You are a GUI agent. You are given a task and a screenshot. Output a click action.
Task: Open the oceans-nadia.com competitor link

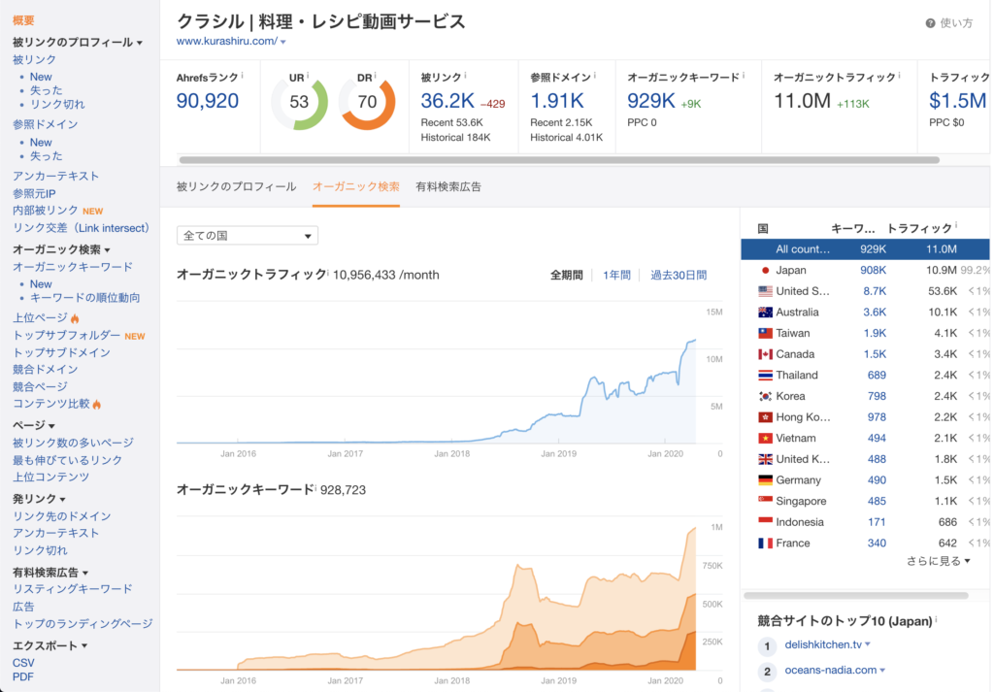point(831,670)
